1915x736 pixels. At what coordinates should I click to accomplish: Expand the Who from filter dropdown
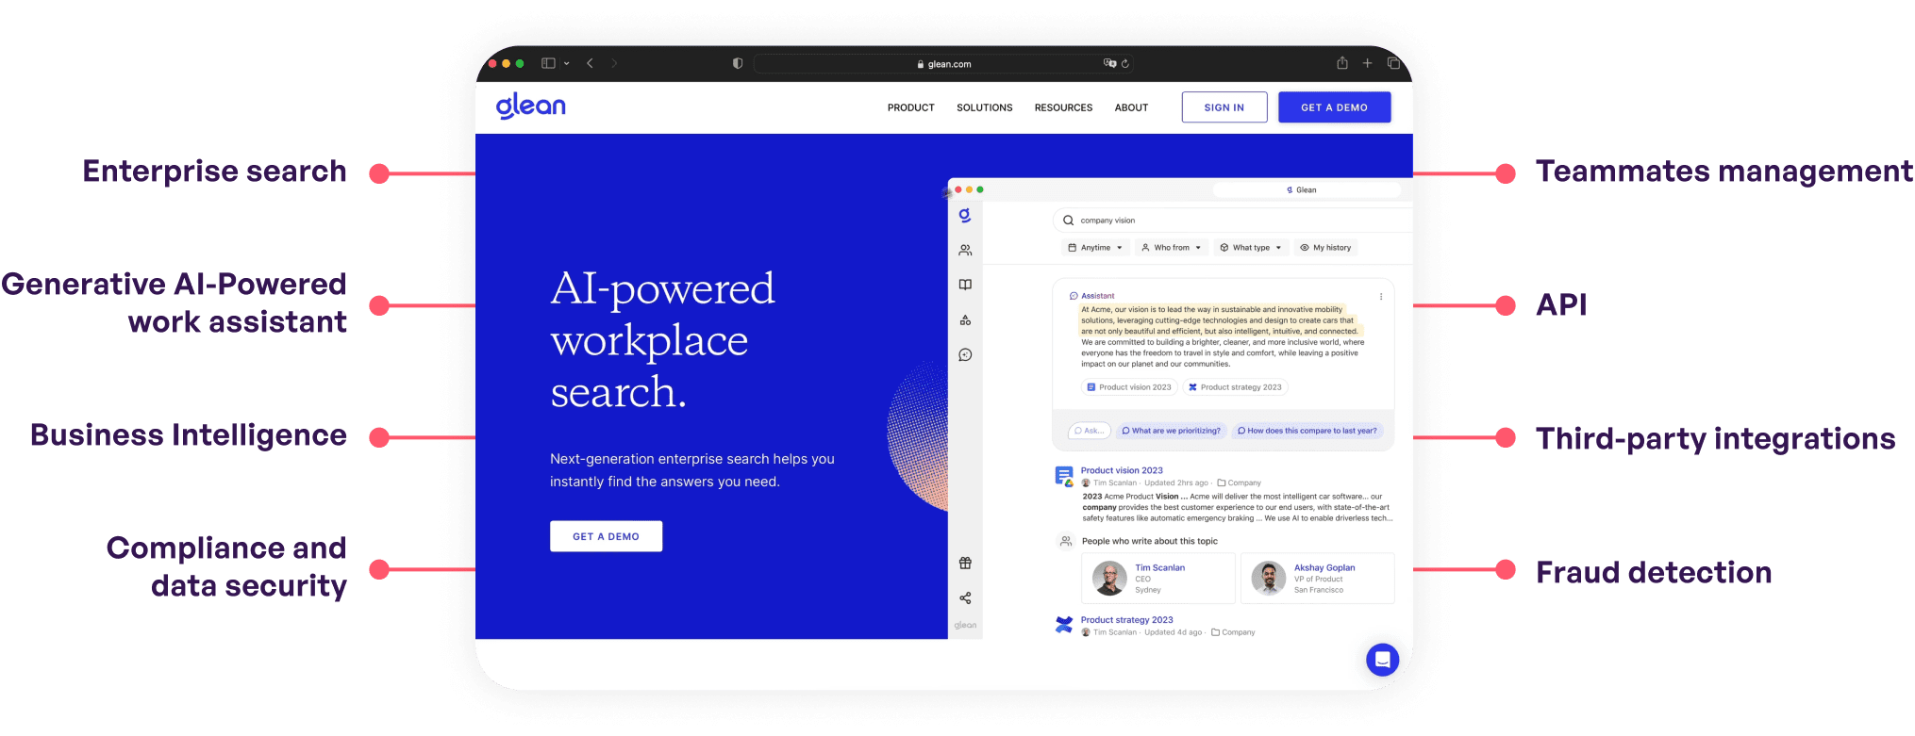1171,248
